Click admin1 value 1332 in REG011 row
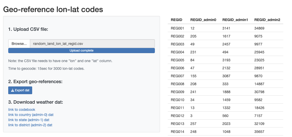The width and height of the screenshot is (292, 137). 226,108
